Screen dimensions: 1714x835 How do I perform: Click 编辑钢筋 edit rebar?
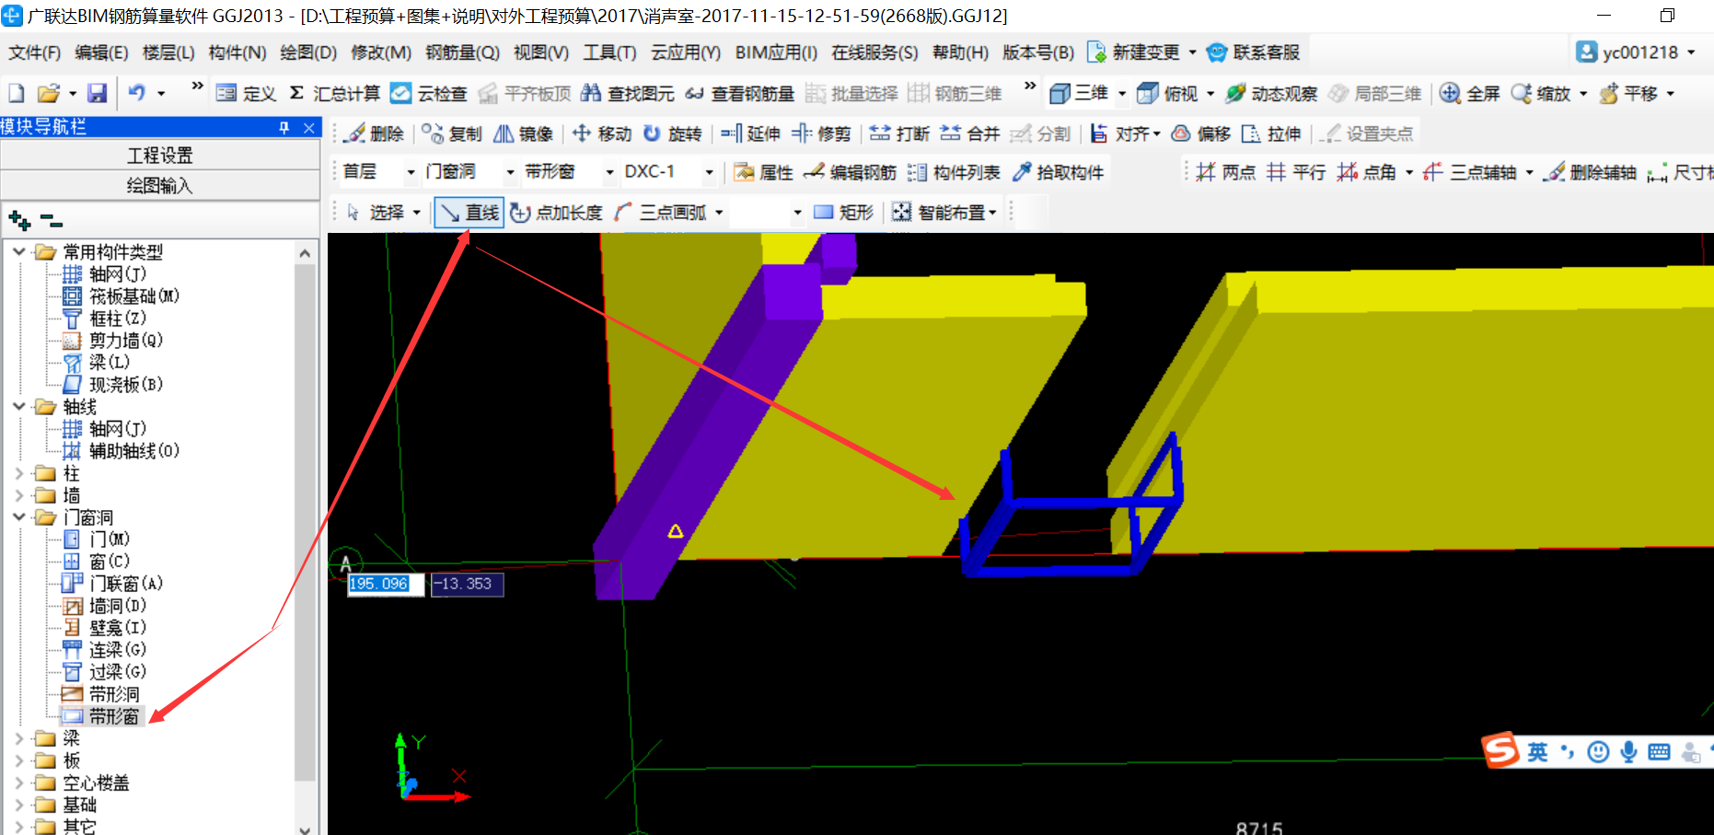click(850, 172)
